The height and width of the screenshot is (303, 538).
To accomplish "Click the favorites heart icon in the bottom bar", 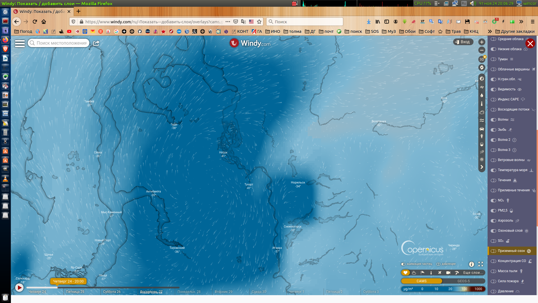I will pyautogui.click(x=405, y=273).
